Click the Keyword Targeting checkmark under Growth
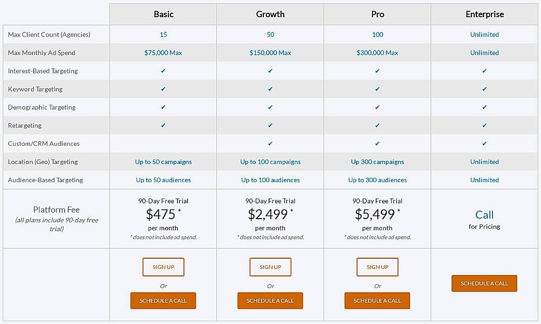 pos(270,89)
